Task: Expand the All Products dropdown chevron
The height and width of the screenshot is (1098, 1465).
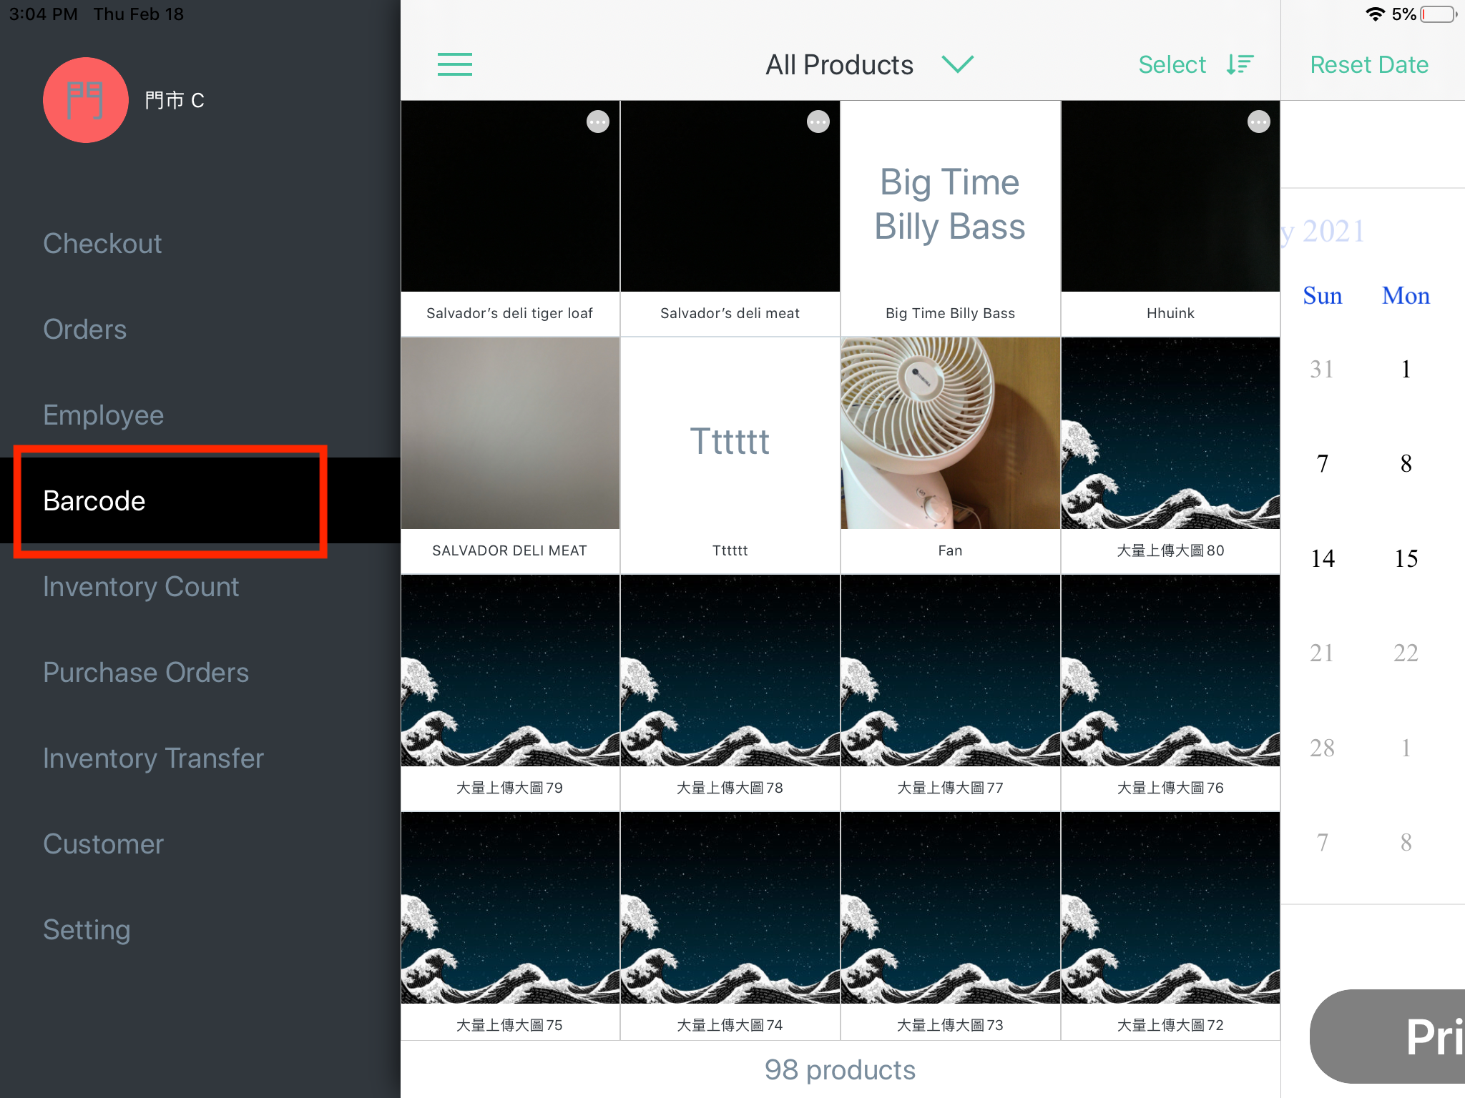Action: [958, 64]
